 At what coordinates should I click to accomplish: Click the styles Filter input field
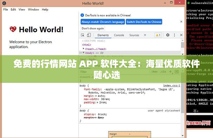coord(114,72)
